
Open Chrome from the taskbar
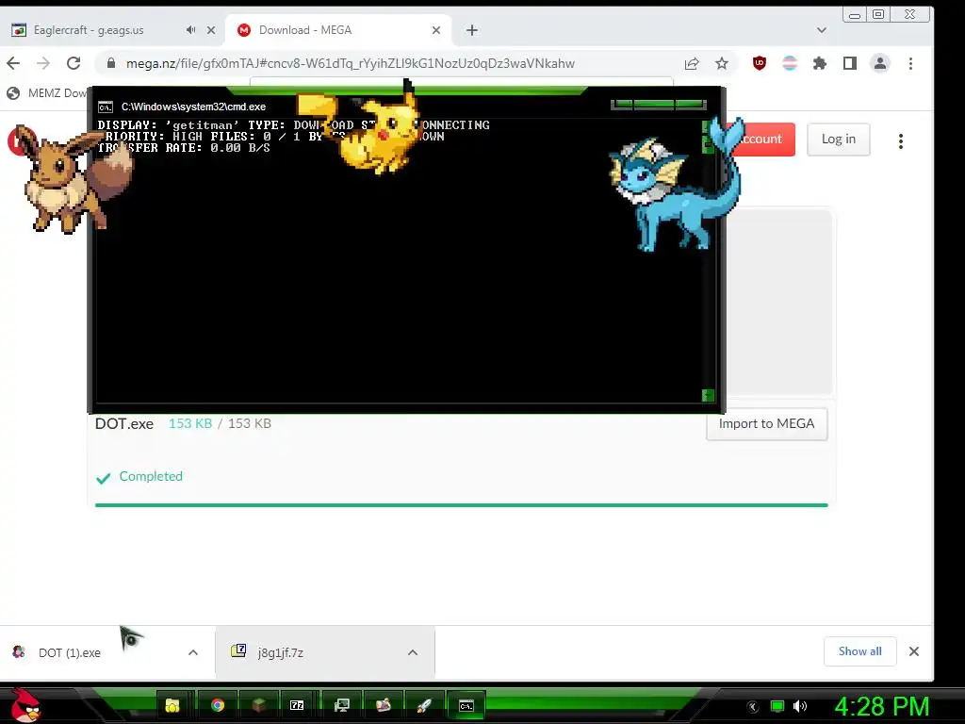coord(218,705)
